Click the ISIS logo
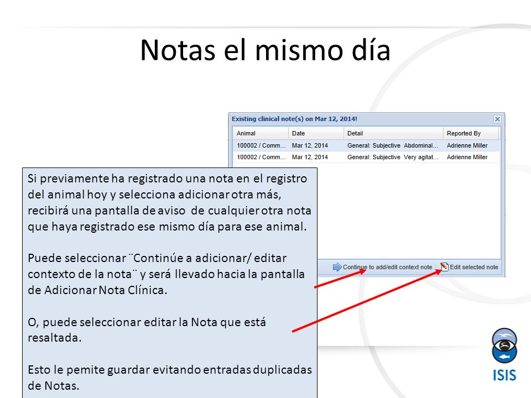 point(504,355)
